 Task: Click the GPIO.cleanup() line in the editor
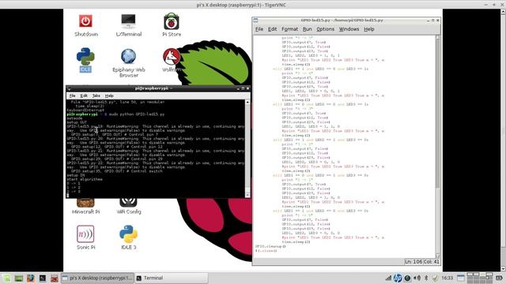coord(270,246)
